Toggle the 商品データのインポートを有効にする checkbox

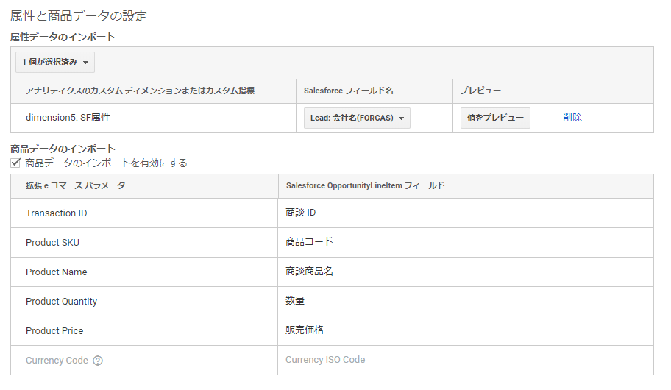tap(15, 163)
